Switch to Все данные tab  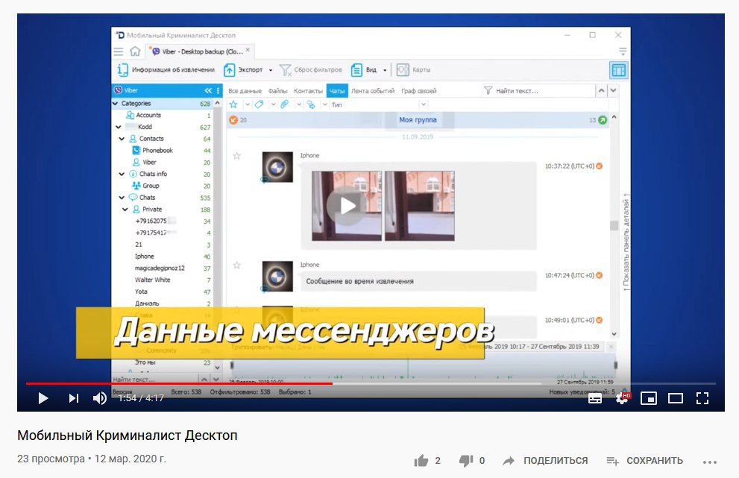point(245,91)
